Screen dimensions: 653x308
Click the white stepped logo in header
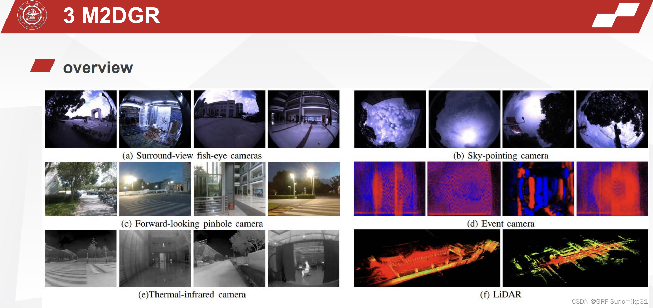(615, 15)
